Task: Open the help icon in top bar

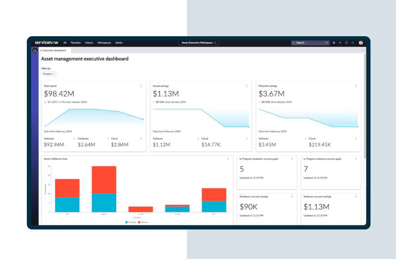Action: (346, 43)
